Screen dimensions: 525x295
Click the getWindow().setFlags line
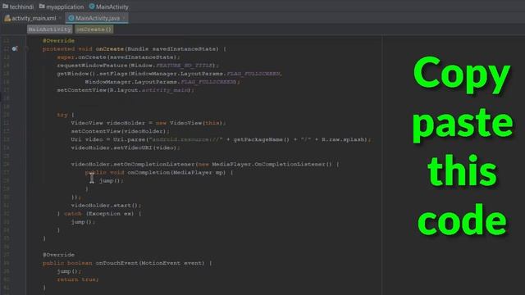[x=170, y=74]
